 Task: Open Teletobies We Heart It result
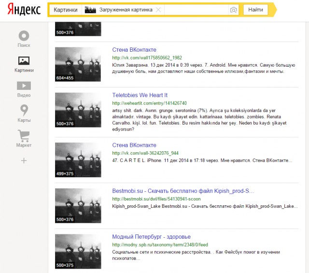(140, 95)
